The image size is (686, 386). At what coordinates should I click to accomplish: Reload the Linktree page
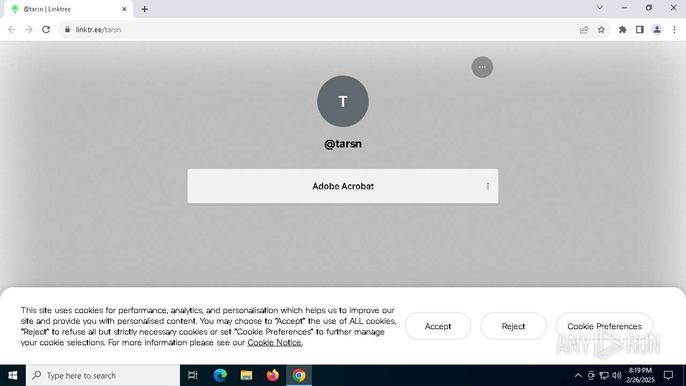pos(46,29)
